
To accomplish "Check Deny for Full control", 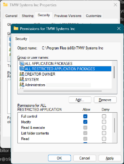I will [x=104, y=116].
